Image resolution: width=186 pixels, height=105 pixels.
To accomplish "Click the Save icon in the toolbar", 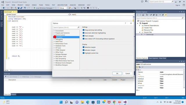I will [19, 8].
